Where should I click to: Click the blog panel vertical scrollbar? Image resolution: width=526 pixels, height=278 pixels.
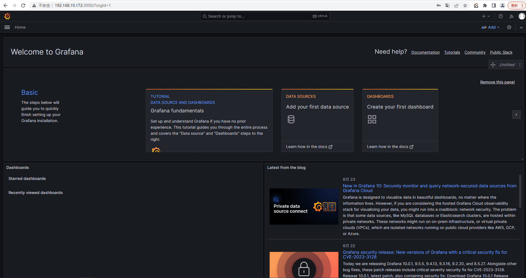click(x=520, y=191)
